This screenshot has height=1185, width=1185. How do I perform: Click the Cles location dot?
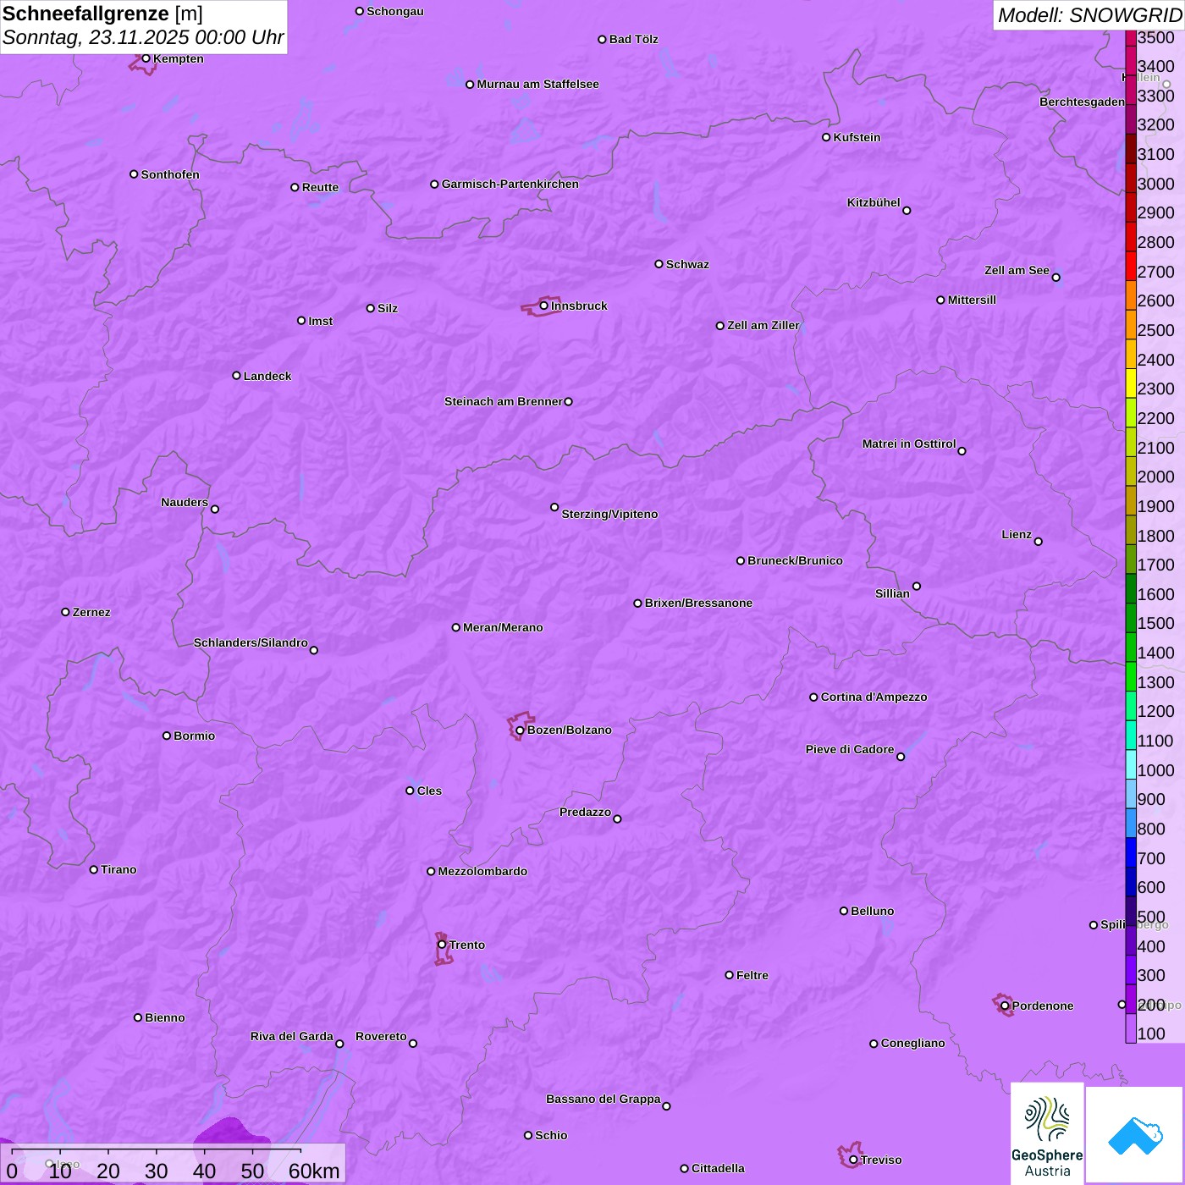[410, 791]
